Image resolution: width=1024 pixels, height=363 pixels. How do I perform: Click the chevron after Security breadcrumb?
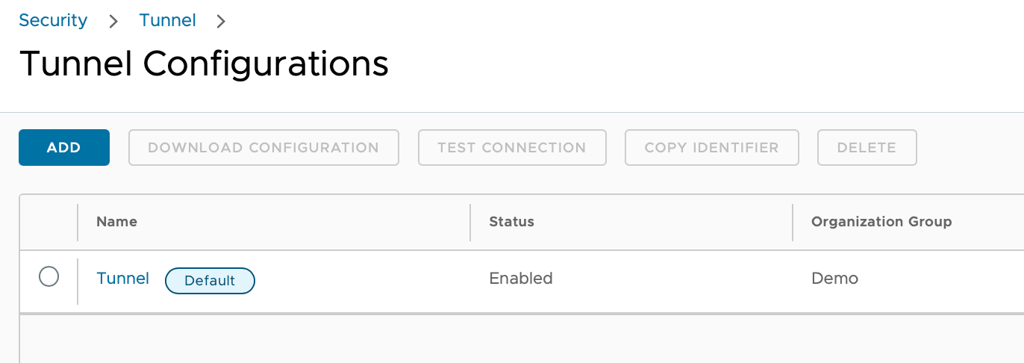[113, 22]
